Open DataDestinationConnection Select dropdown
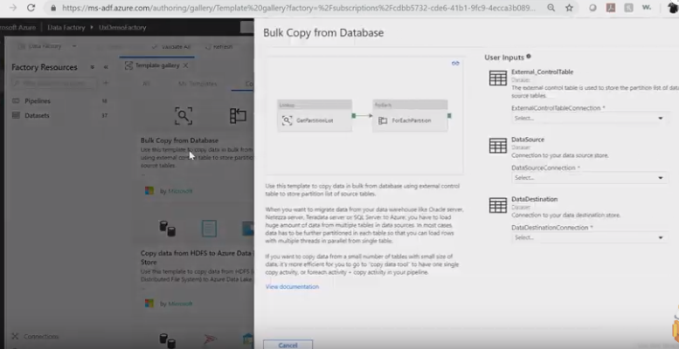Viewport: 679px width, 349px height. click(x=589, y=237)
